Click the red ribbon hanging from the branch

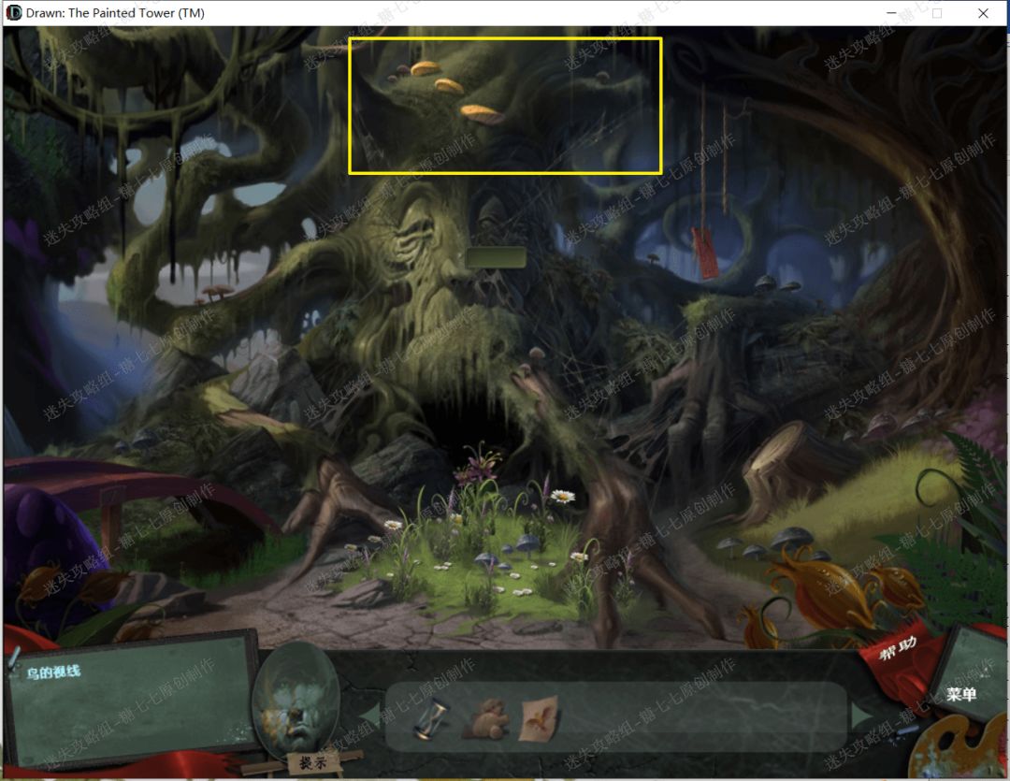tap(705, 252)
